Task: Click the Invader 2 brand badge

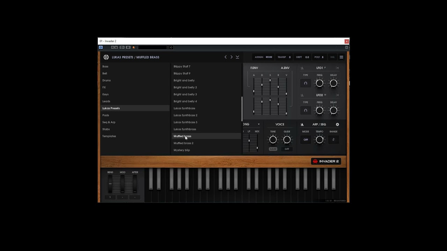Action: (325, 161)
